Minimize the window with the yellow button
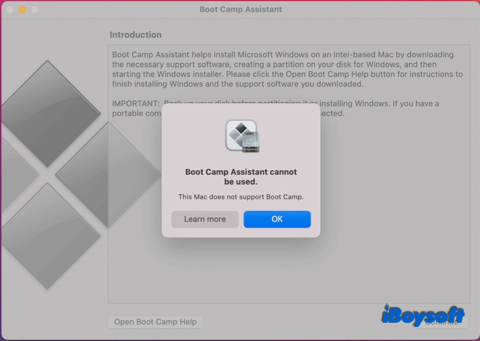Viewport: 480px width, 341px height. pos(22,9)
